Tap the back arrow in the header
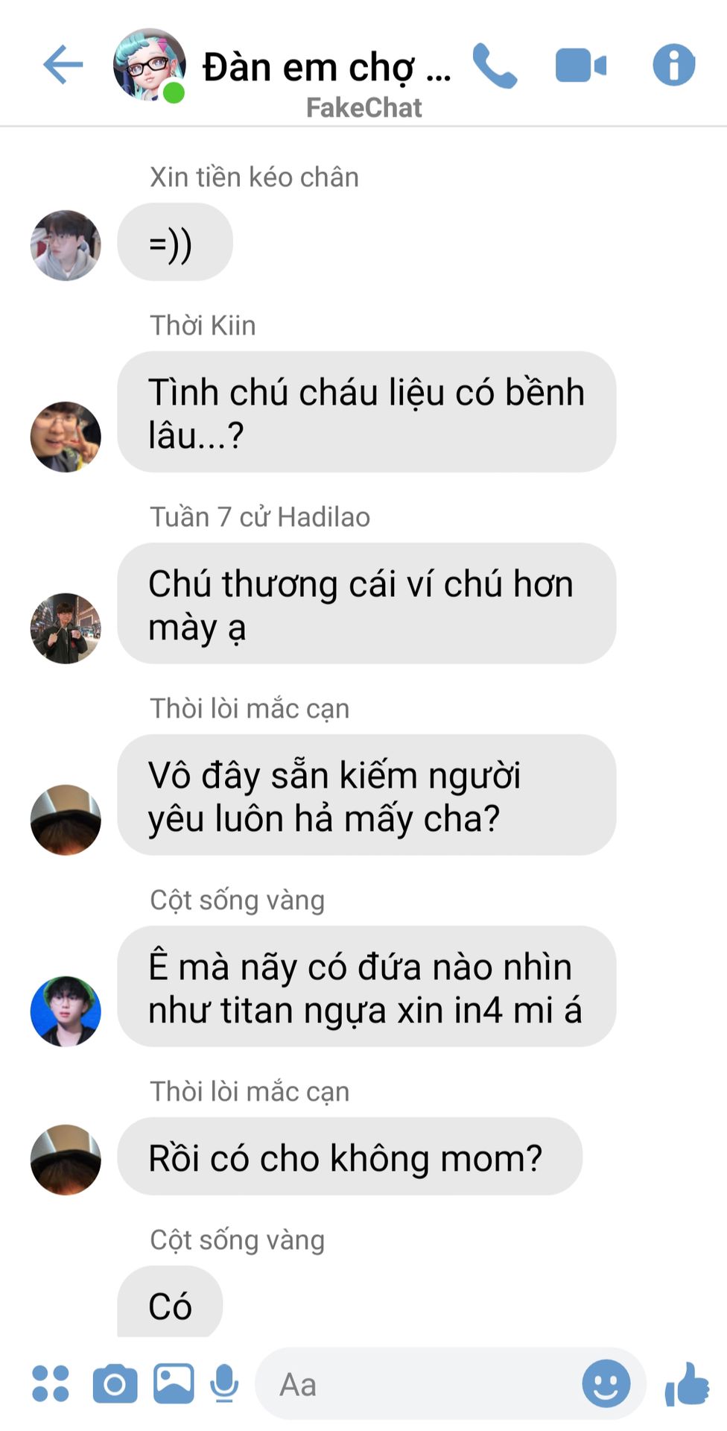Image resolution: width=727 pixels, height=1431 pixels. pyautogui.click(x=63, y=65)
